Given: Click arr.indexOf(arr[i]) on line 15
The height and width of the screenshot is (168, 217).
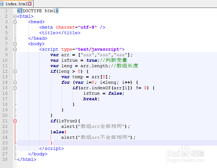Looking at the screenshot, I should pos(106,88).
